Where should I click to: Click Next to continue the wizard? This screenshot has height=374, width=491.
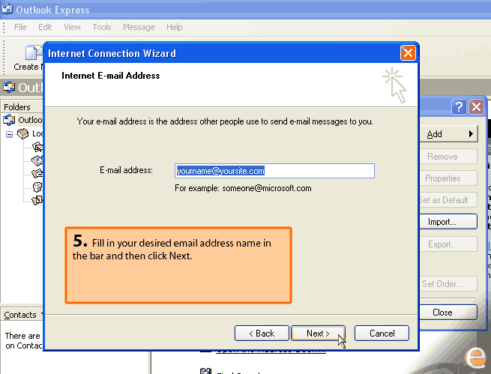coord(317,334)
